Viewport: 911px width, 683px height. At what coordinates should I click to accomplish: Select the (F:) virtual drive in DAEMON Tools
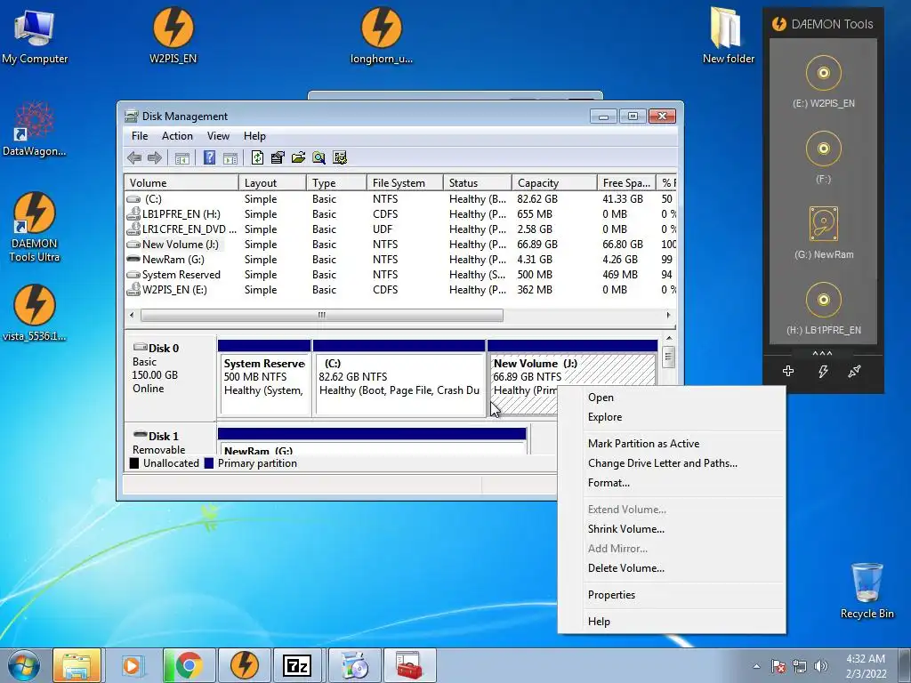pyautogui.click(x=823, y=157)
